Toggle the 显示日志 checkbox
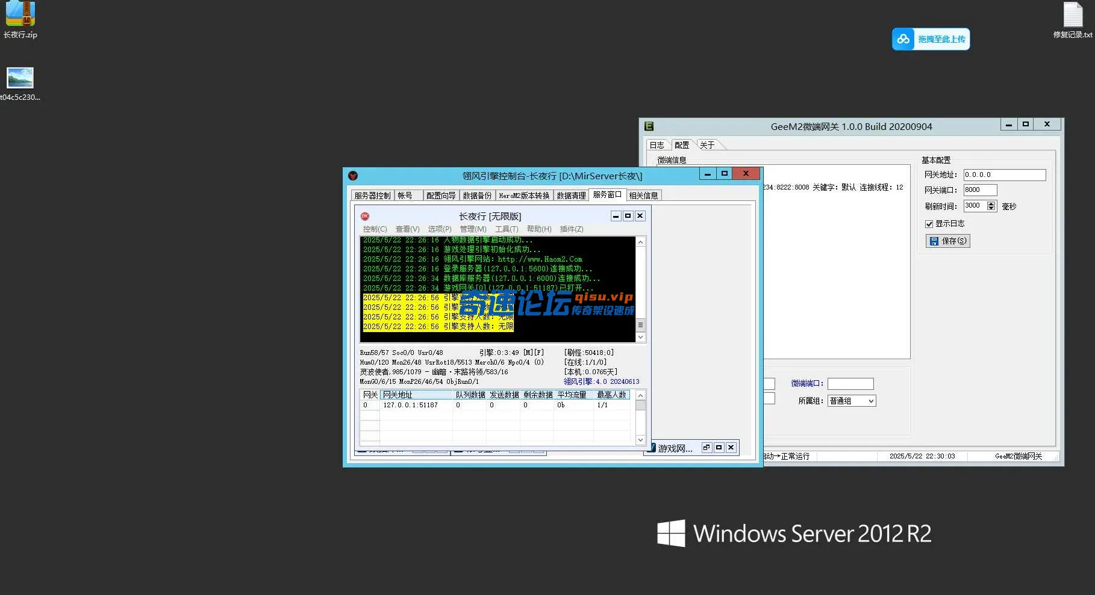Screen dimensions: 1095x595 pyautogui.click(x=929, y=224)
